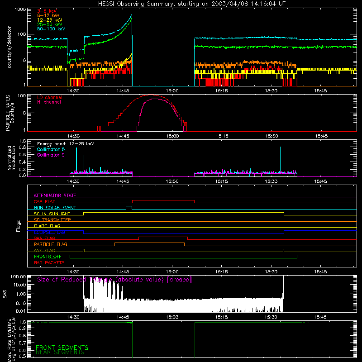The height and width of the screenshot is (362, 362).
Task: Click the ECLIPSE_FLAG label
Action: point(49,232)
